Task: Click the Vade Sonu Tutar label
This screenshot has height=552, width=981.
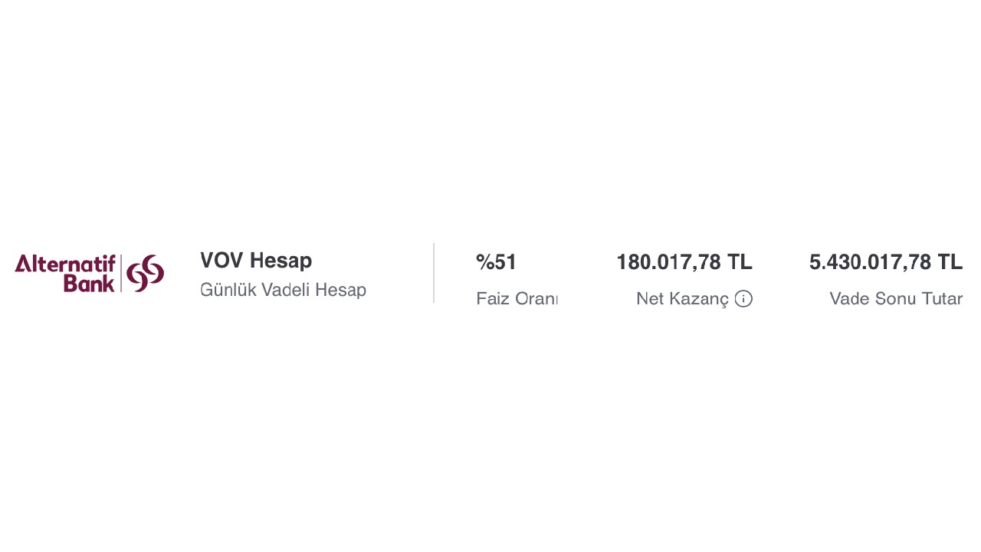Action: [x=896, y=299]
